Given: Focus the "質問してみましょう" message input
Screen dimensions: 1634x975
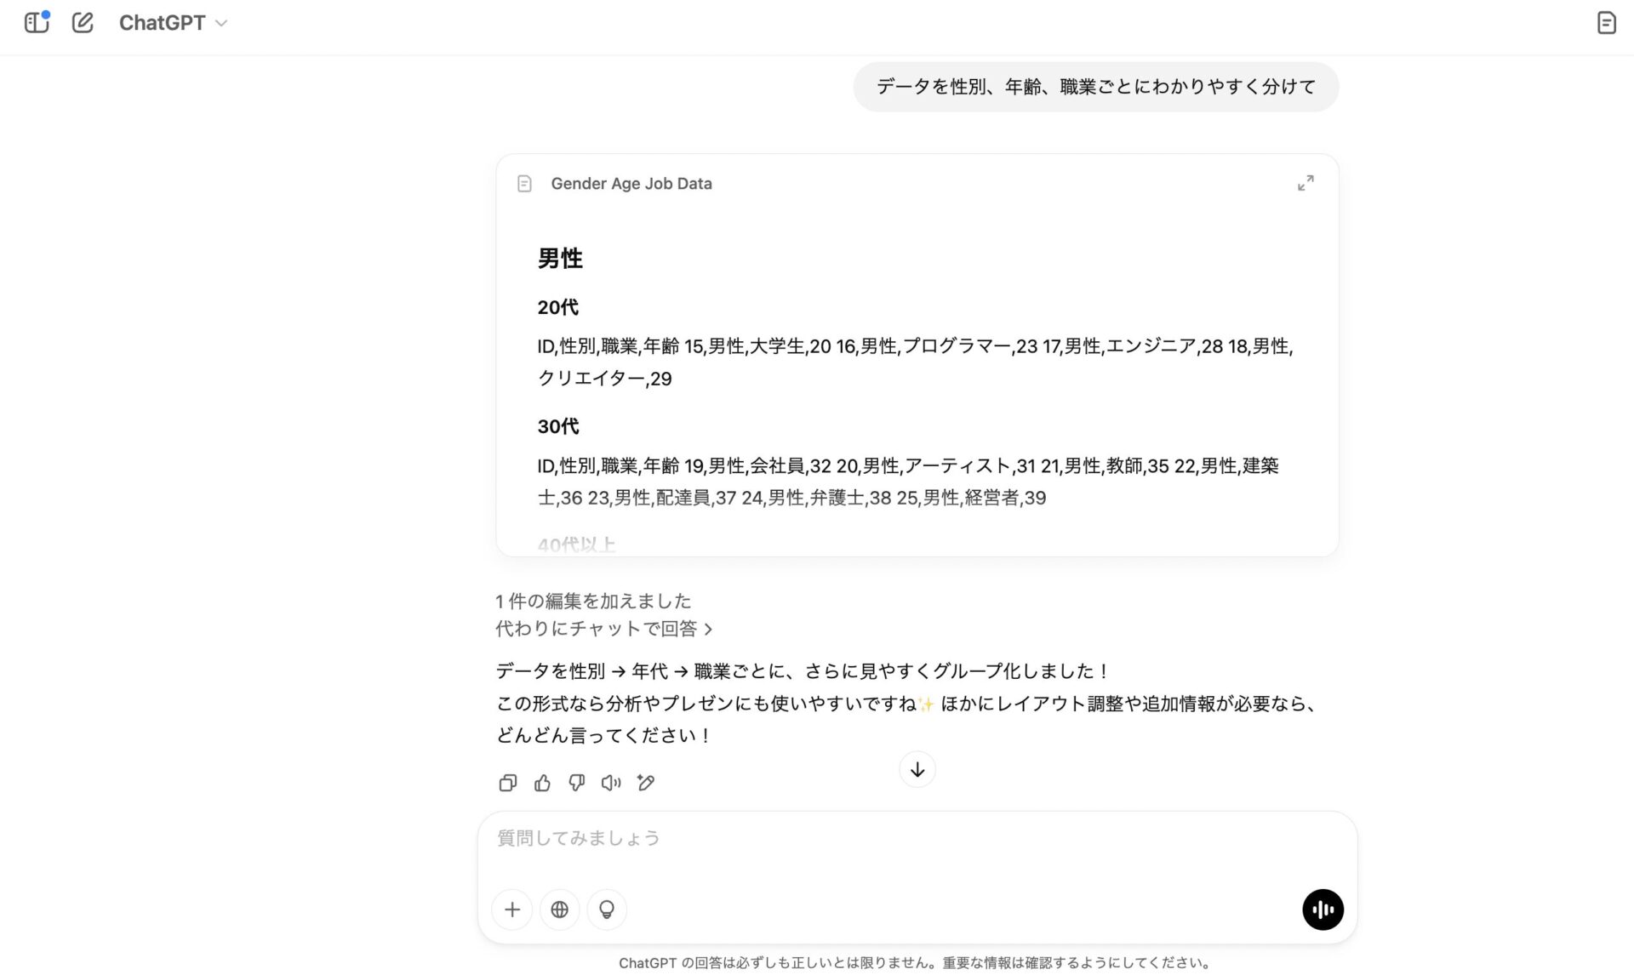Looking at the screenshot, I should (x=916, y=839).
